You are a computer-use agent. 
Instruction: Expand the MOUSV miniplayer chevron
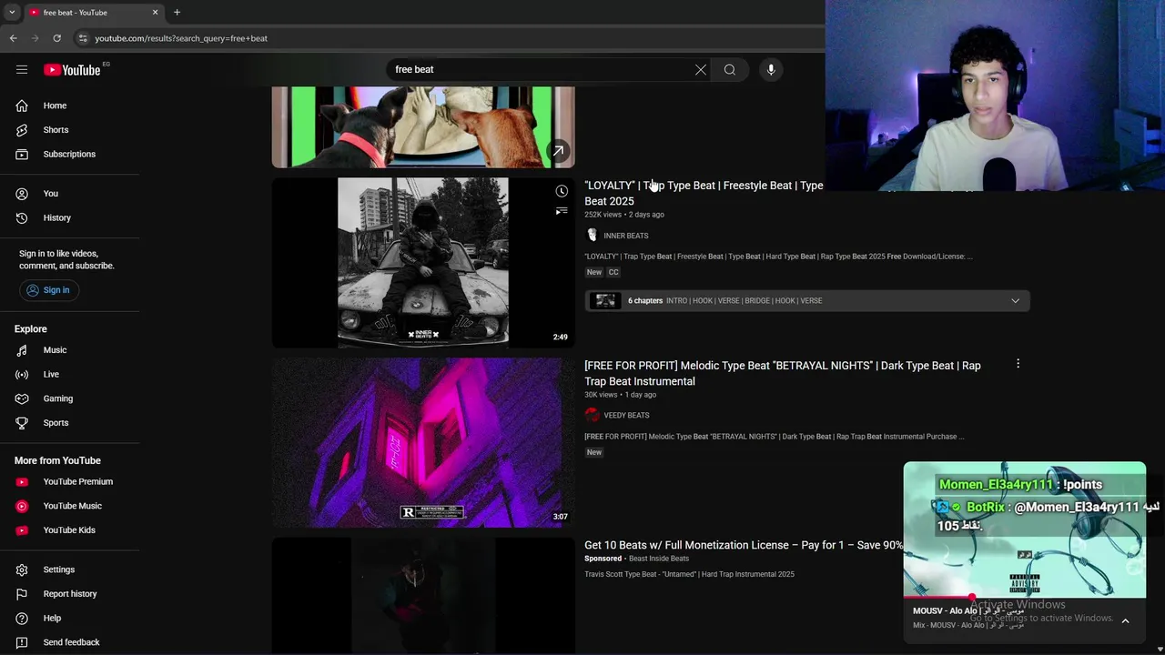pos(1125,620)
